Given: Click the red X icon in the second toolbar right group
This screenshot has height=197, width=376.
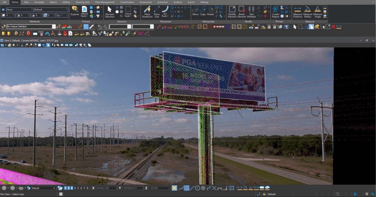Looking at the screenshot, I should tap(333, 27).
